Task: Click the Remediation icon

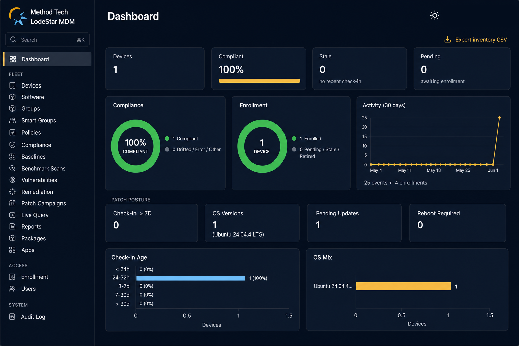Action: (x=13, y=192)
